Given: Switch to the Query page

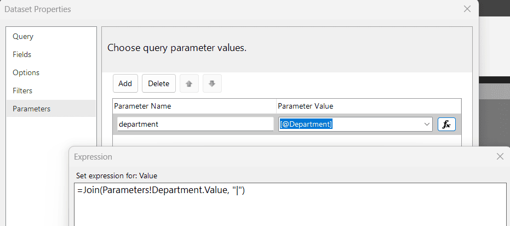Looking at the screenshot, I should [23, 37].
